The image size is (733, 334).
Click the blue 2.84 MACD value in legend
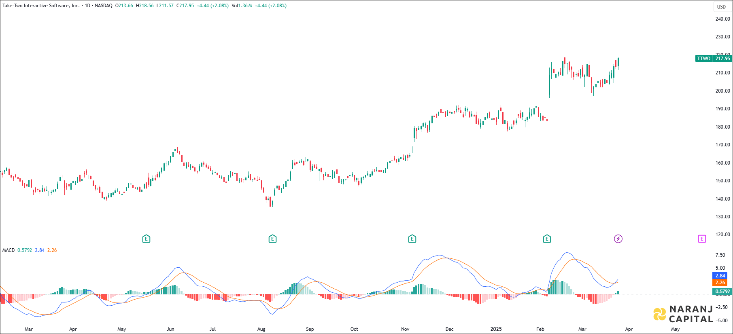(40, 250)
